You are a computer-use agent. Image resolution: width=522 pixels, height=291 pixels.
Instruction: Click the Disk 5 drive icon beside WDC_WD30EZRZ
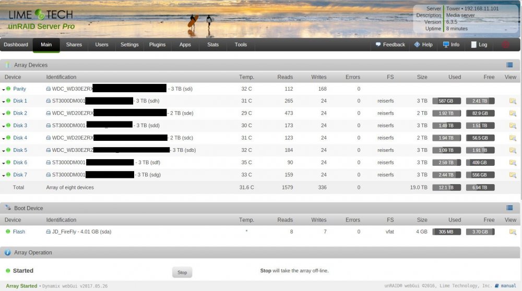click(x=48, y=150)
